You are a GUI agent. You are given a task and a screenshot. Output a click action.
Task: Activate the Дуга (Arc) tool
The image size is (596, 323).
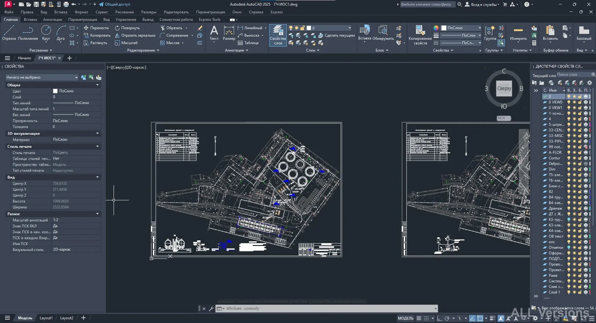pos(61,33)
